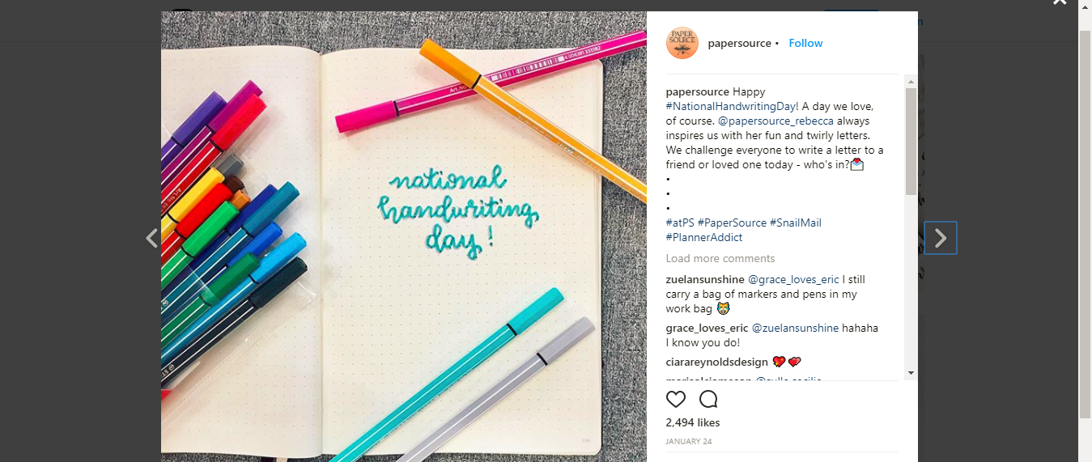
Task: Expand Load more comments
Action: [x=720, y=258]
